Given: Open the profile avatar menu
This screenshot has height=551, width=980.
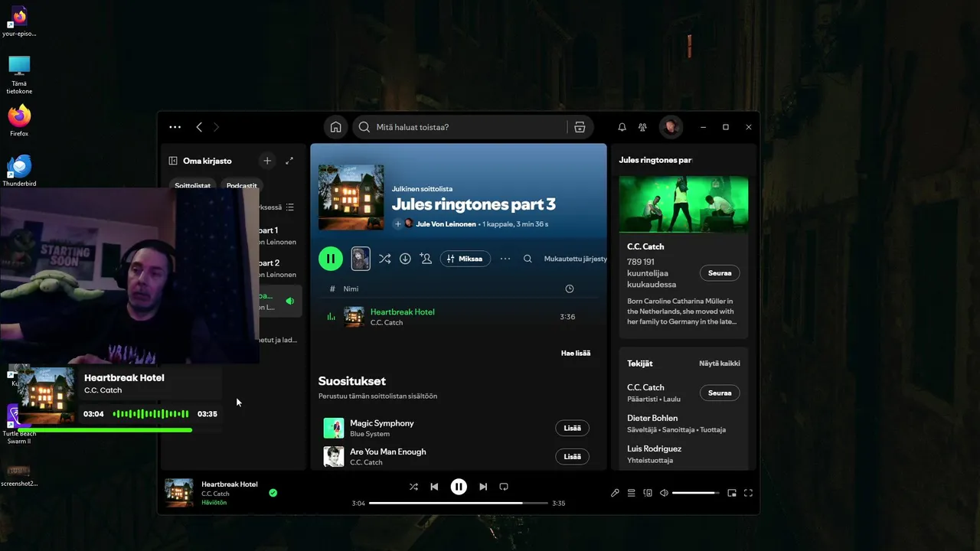Looking at the screenshot, I should coord(671,127).
